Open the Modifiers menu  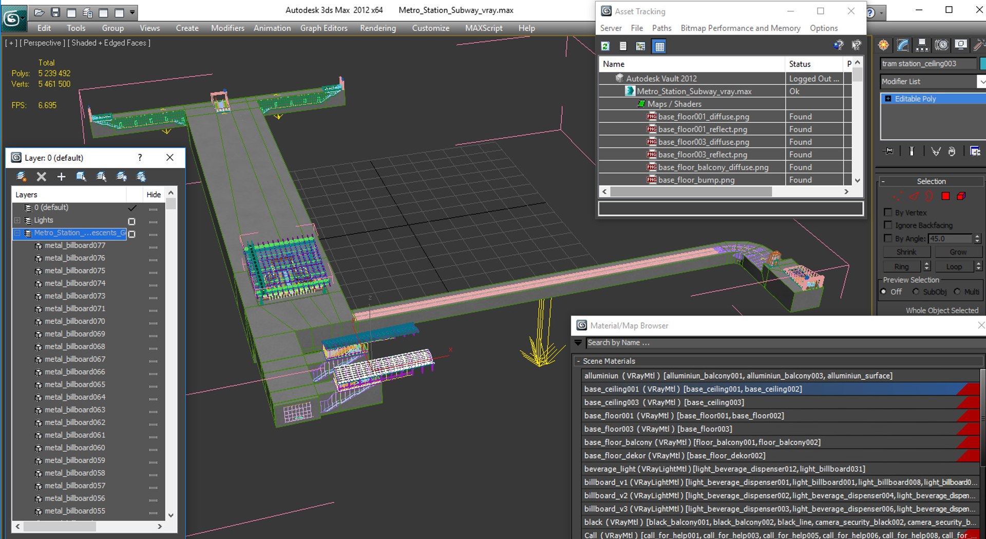coord(227,28)
